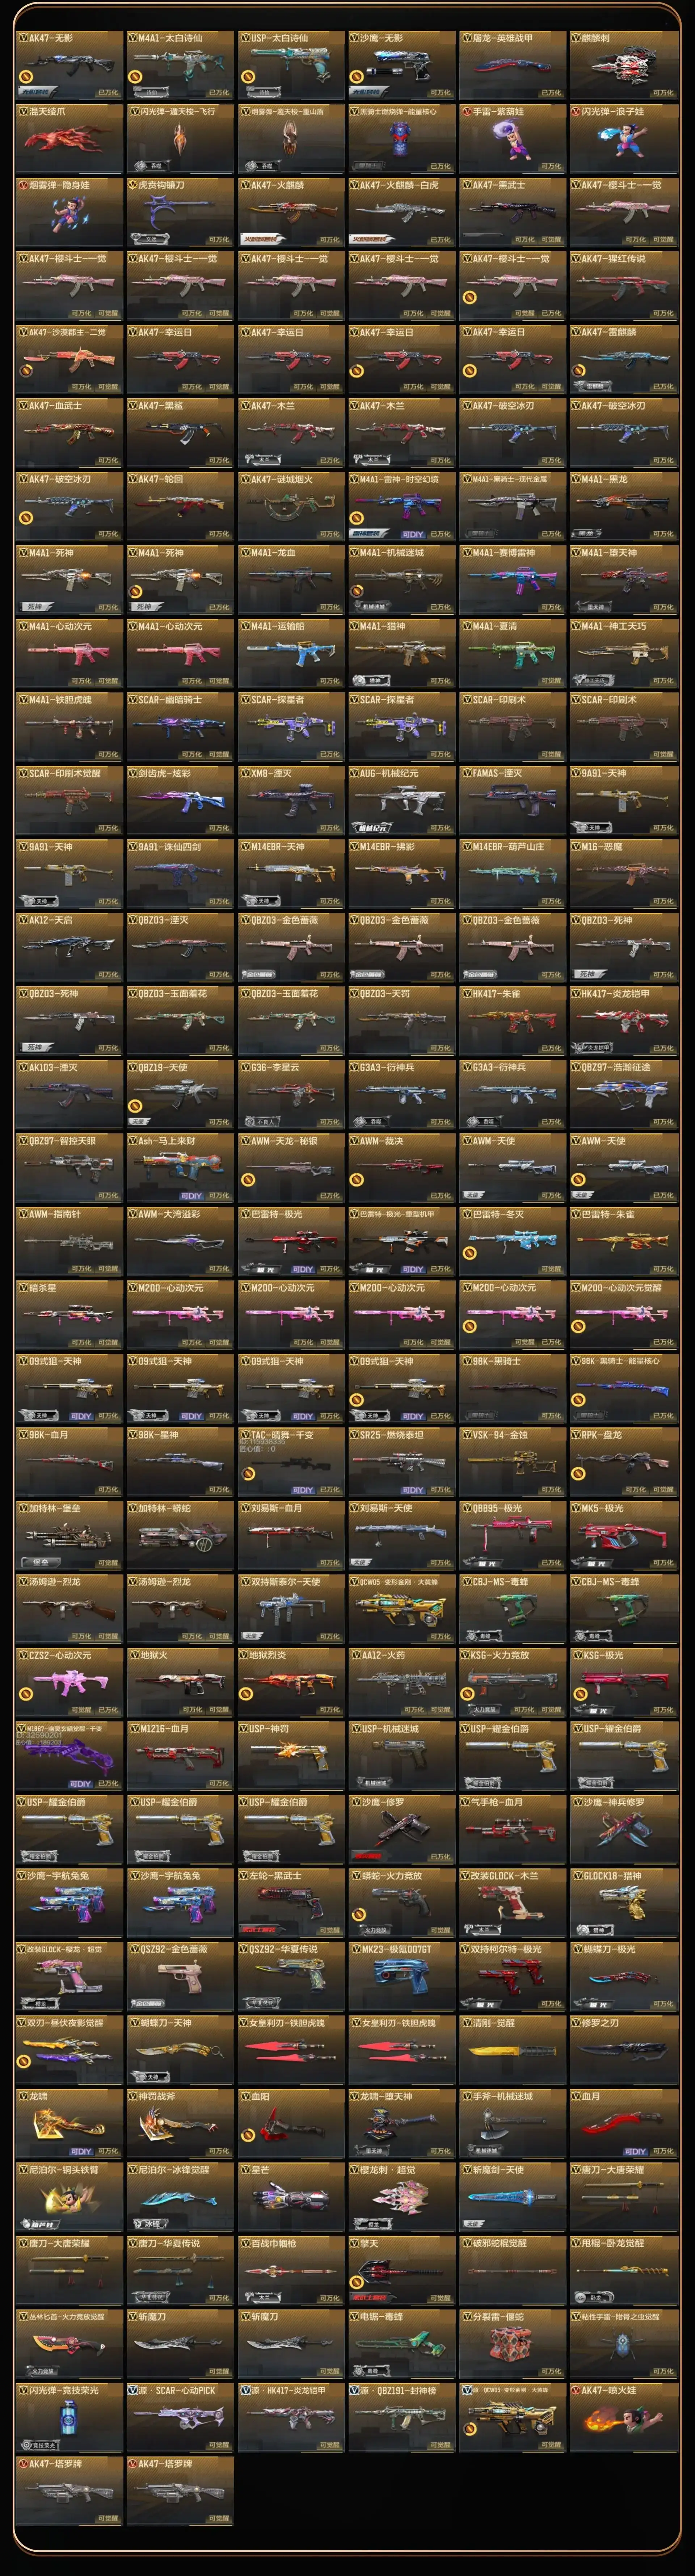This screenshot has height=2576, width=695.
Task: Select the AK47-火麒麟 rifle without 白虎
Action: [x=290, y=211]
